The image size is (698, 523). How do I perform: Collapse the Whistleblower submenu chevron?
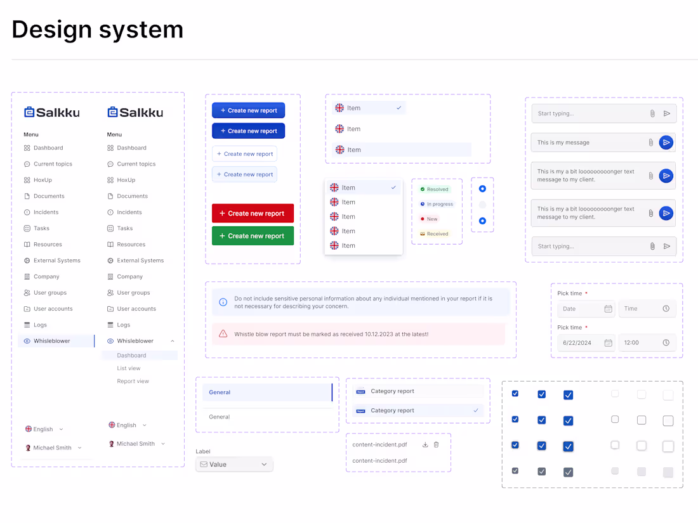coord(173,340)
